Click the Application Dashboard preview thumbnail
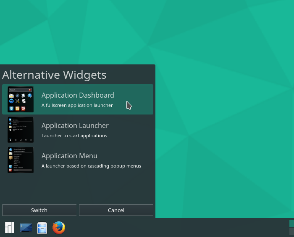 tap(20, 99)
